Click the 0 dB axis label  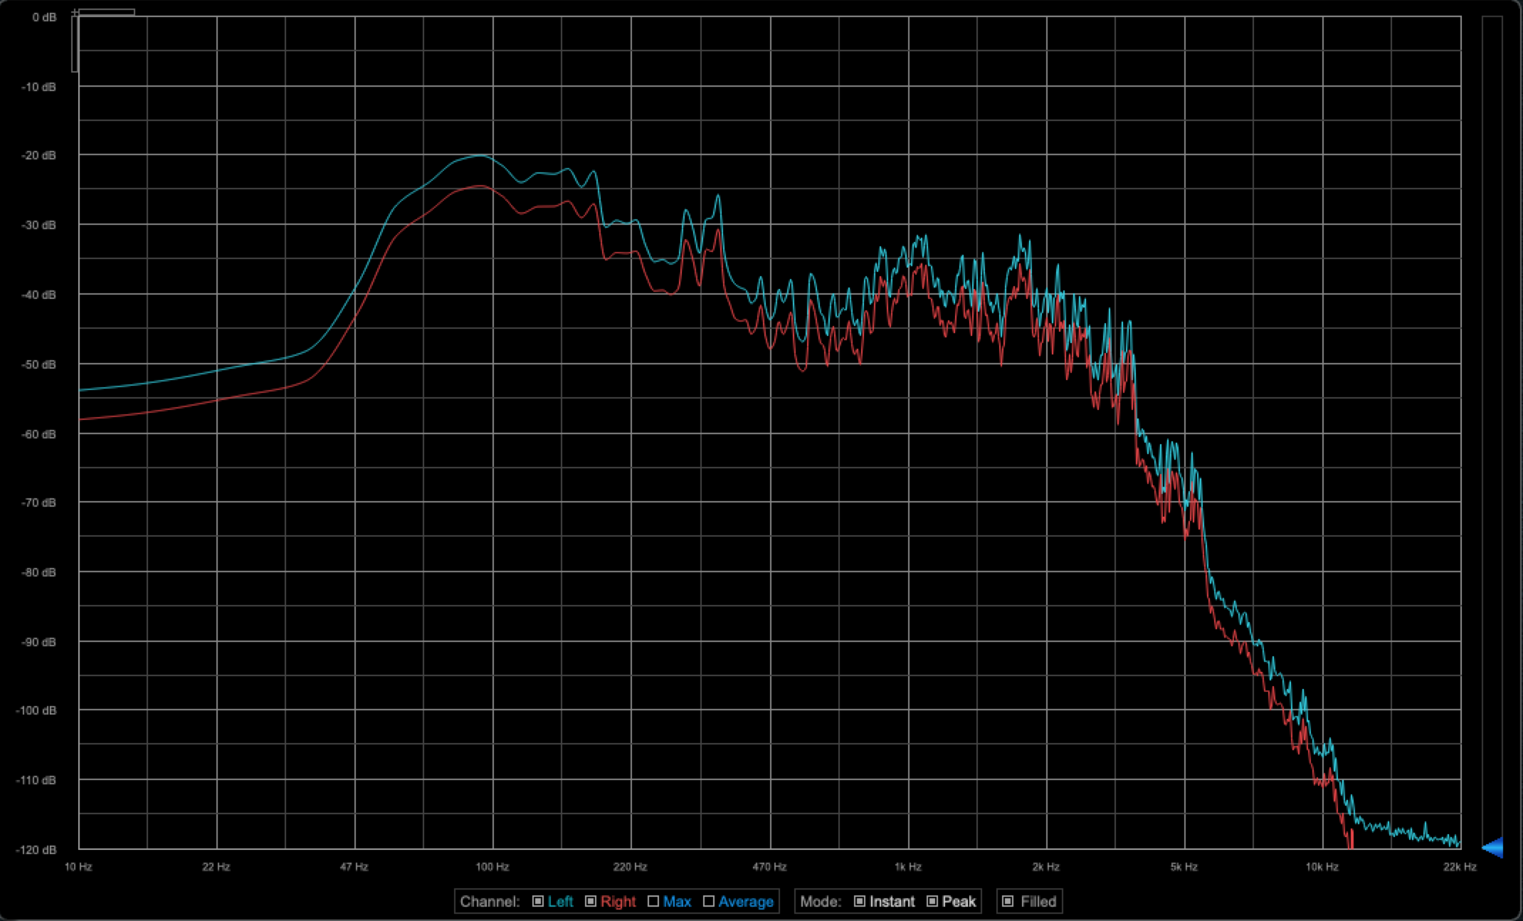point(44,17)
